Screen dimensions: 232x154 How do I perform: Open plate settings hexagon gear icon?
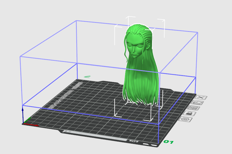(185, 119)
